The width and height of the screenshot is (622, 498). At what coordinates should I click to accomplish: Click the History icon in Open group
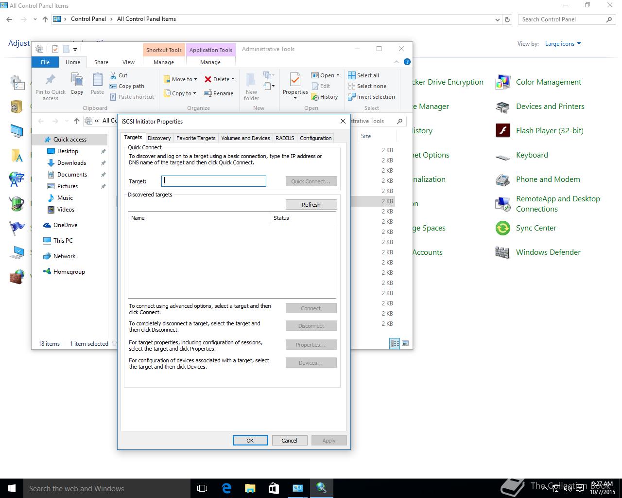(315, 97)
